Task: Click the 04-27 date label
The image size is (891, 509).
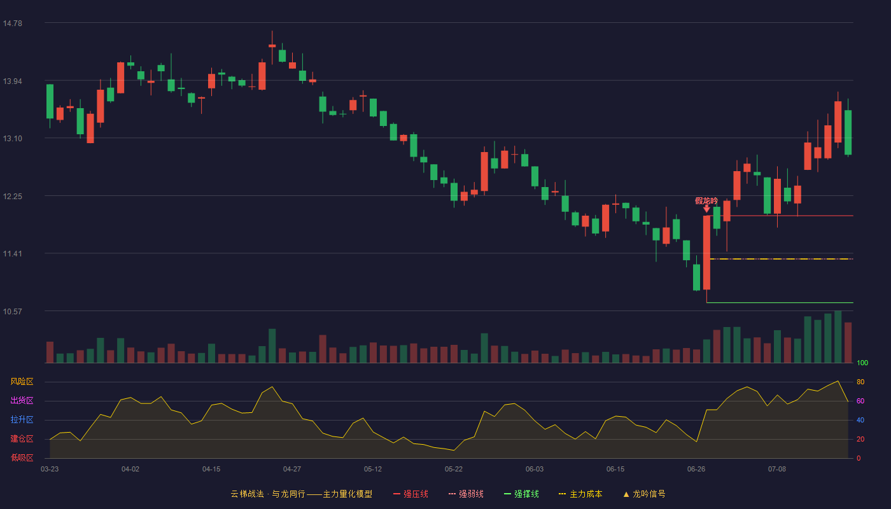Action: coord(292,469)
